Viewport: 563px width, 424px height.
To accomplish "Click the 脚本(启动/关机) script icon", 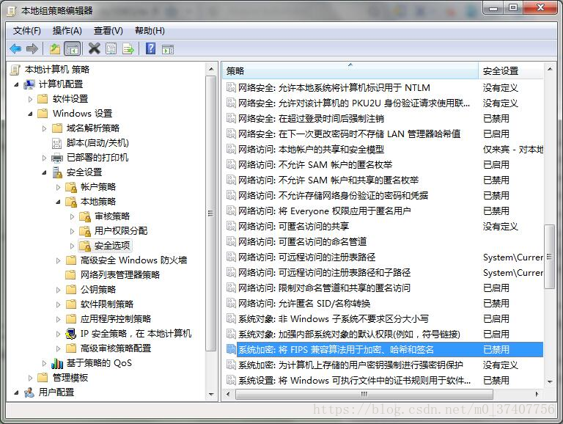I will [56, 143].
